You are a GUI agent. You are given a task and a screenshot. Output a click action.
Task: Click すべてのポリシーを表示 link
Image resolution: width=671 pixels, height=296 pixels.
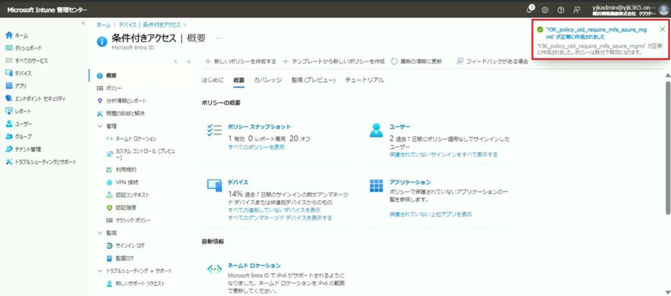pyautogui.click(x=256, y=147)
